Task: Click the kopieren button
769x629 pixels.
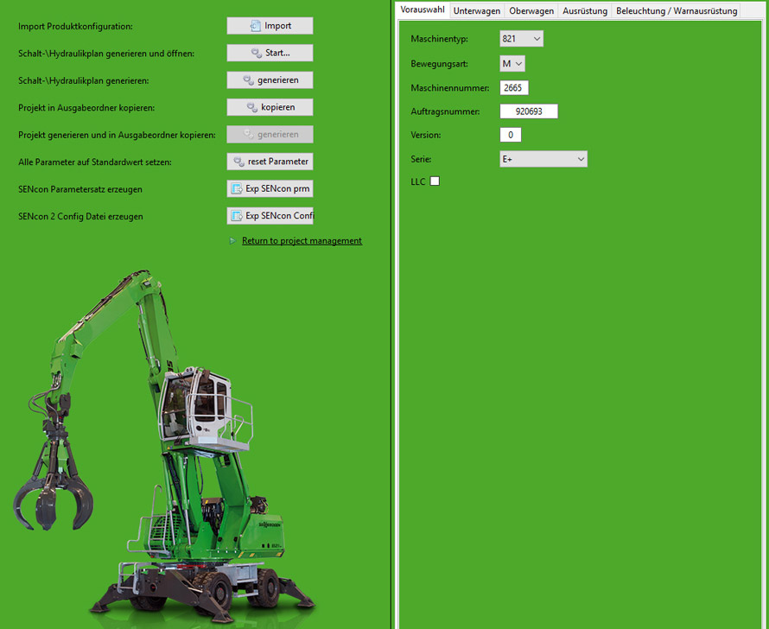Action: pyautogui.click(x=270, y=107)
